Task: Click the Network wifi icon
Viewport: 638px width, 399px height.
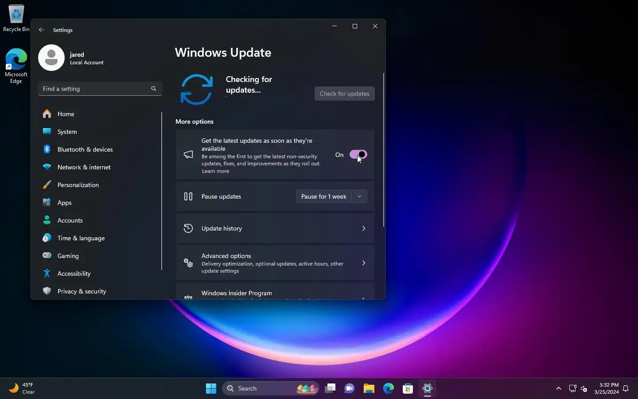Action: pos(47,167)
